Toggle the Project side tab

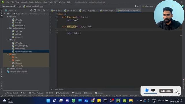(2, 13)
